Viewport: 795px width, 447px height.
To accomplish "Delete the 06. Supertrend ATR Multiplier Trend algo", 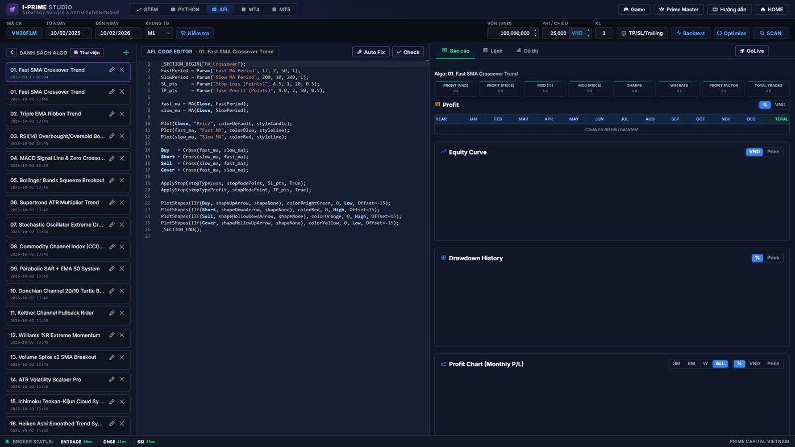I will 122,202.
